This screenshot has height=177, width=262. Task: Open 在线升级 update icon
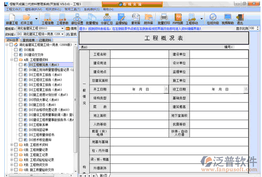[213, 19]
